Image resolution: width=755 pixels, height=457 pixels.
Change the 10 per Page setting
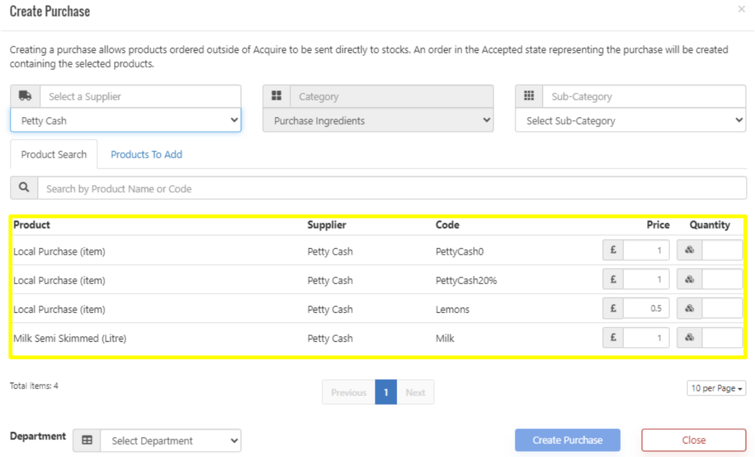[x=716, y=389]
